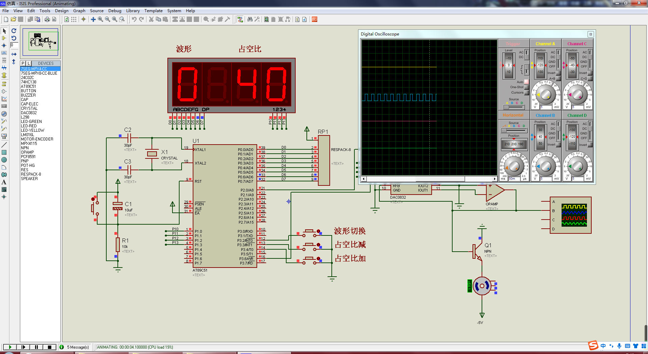Click the Trigger Source slider
Image resolution: width=648 pixels, height=354 pixels.
pyautogui.click(x=514, y=107)
